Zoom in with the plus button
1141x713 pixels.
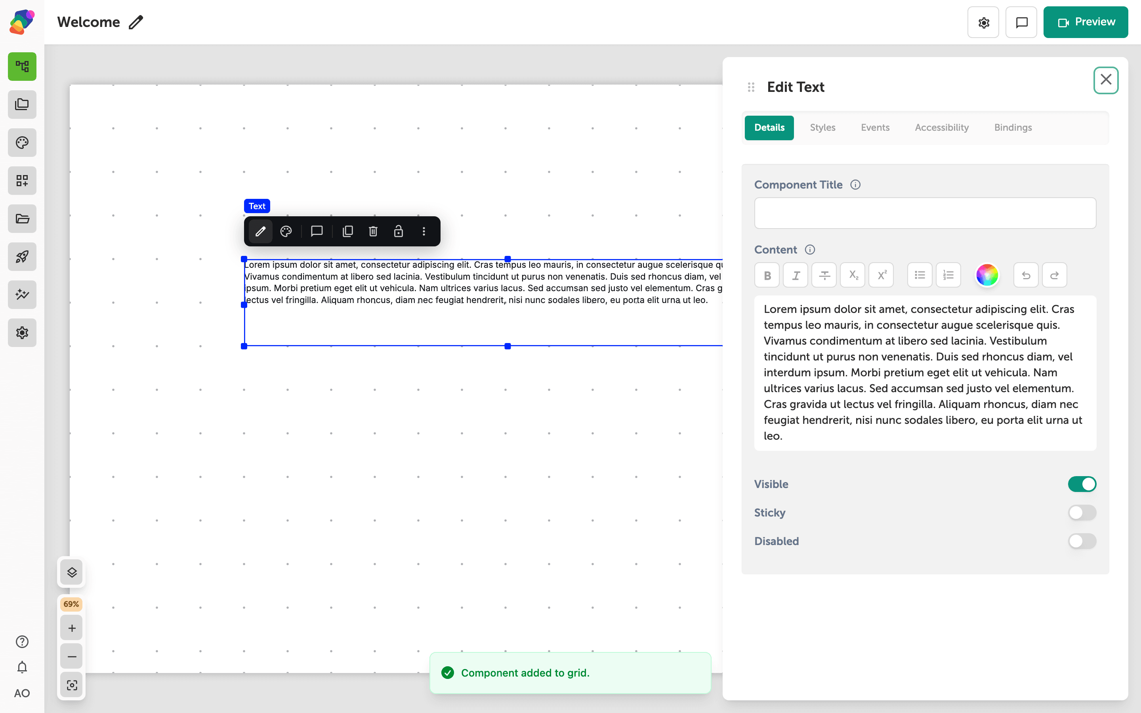pyautogui.click(x=72, y=628)
